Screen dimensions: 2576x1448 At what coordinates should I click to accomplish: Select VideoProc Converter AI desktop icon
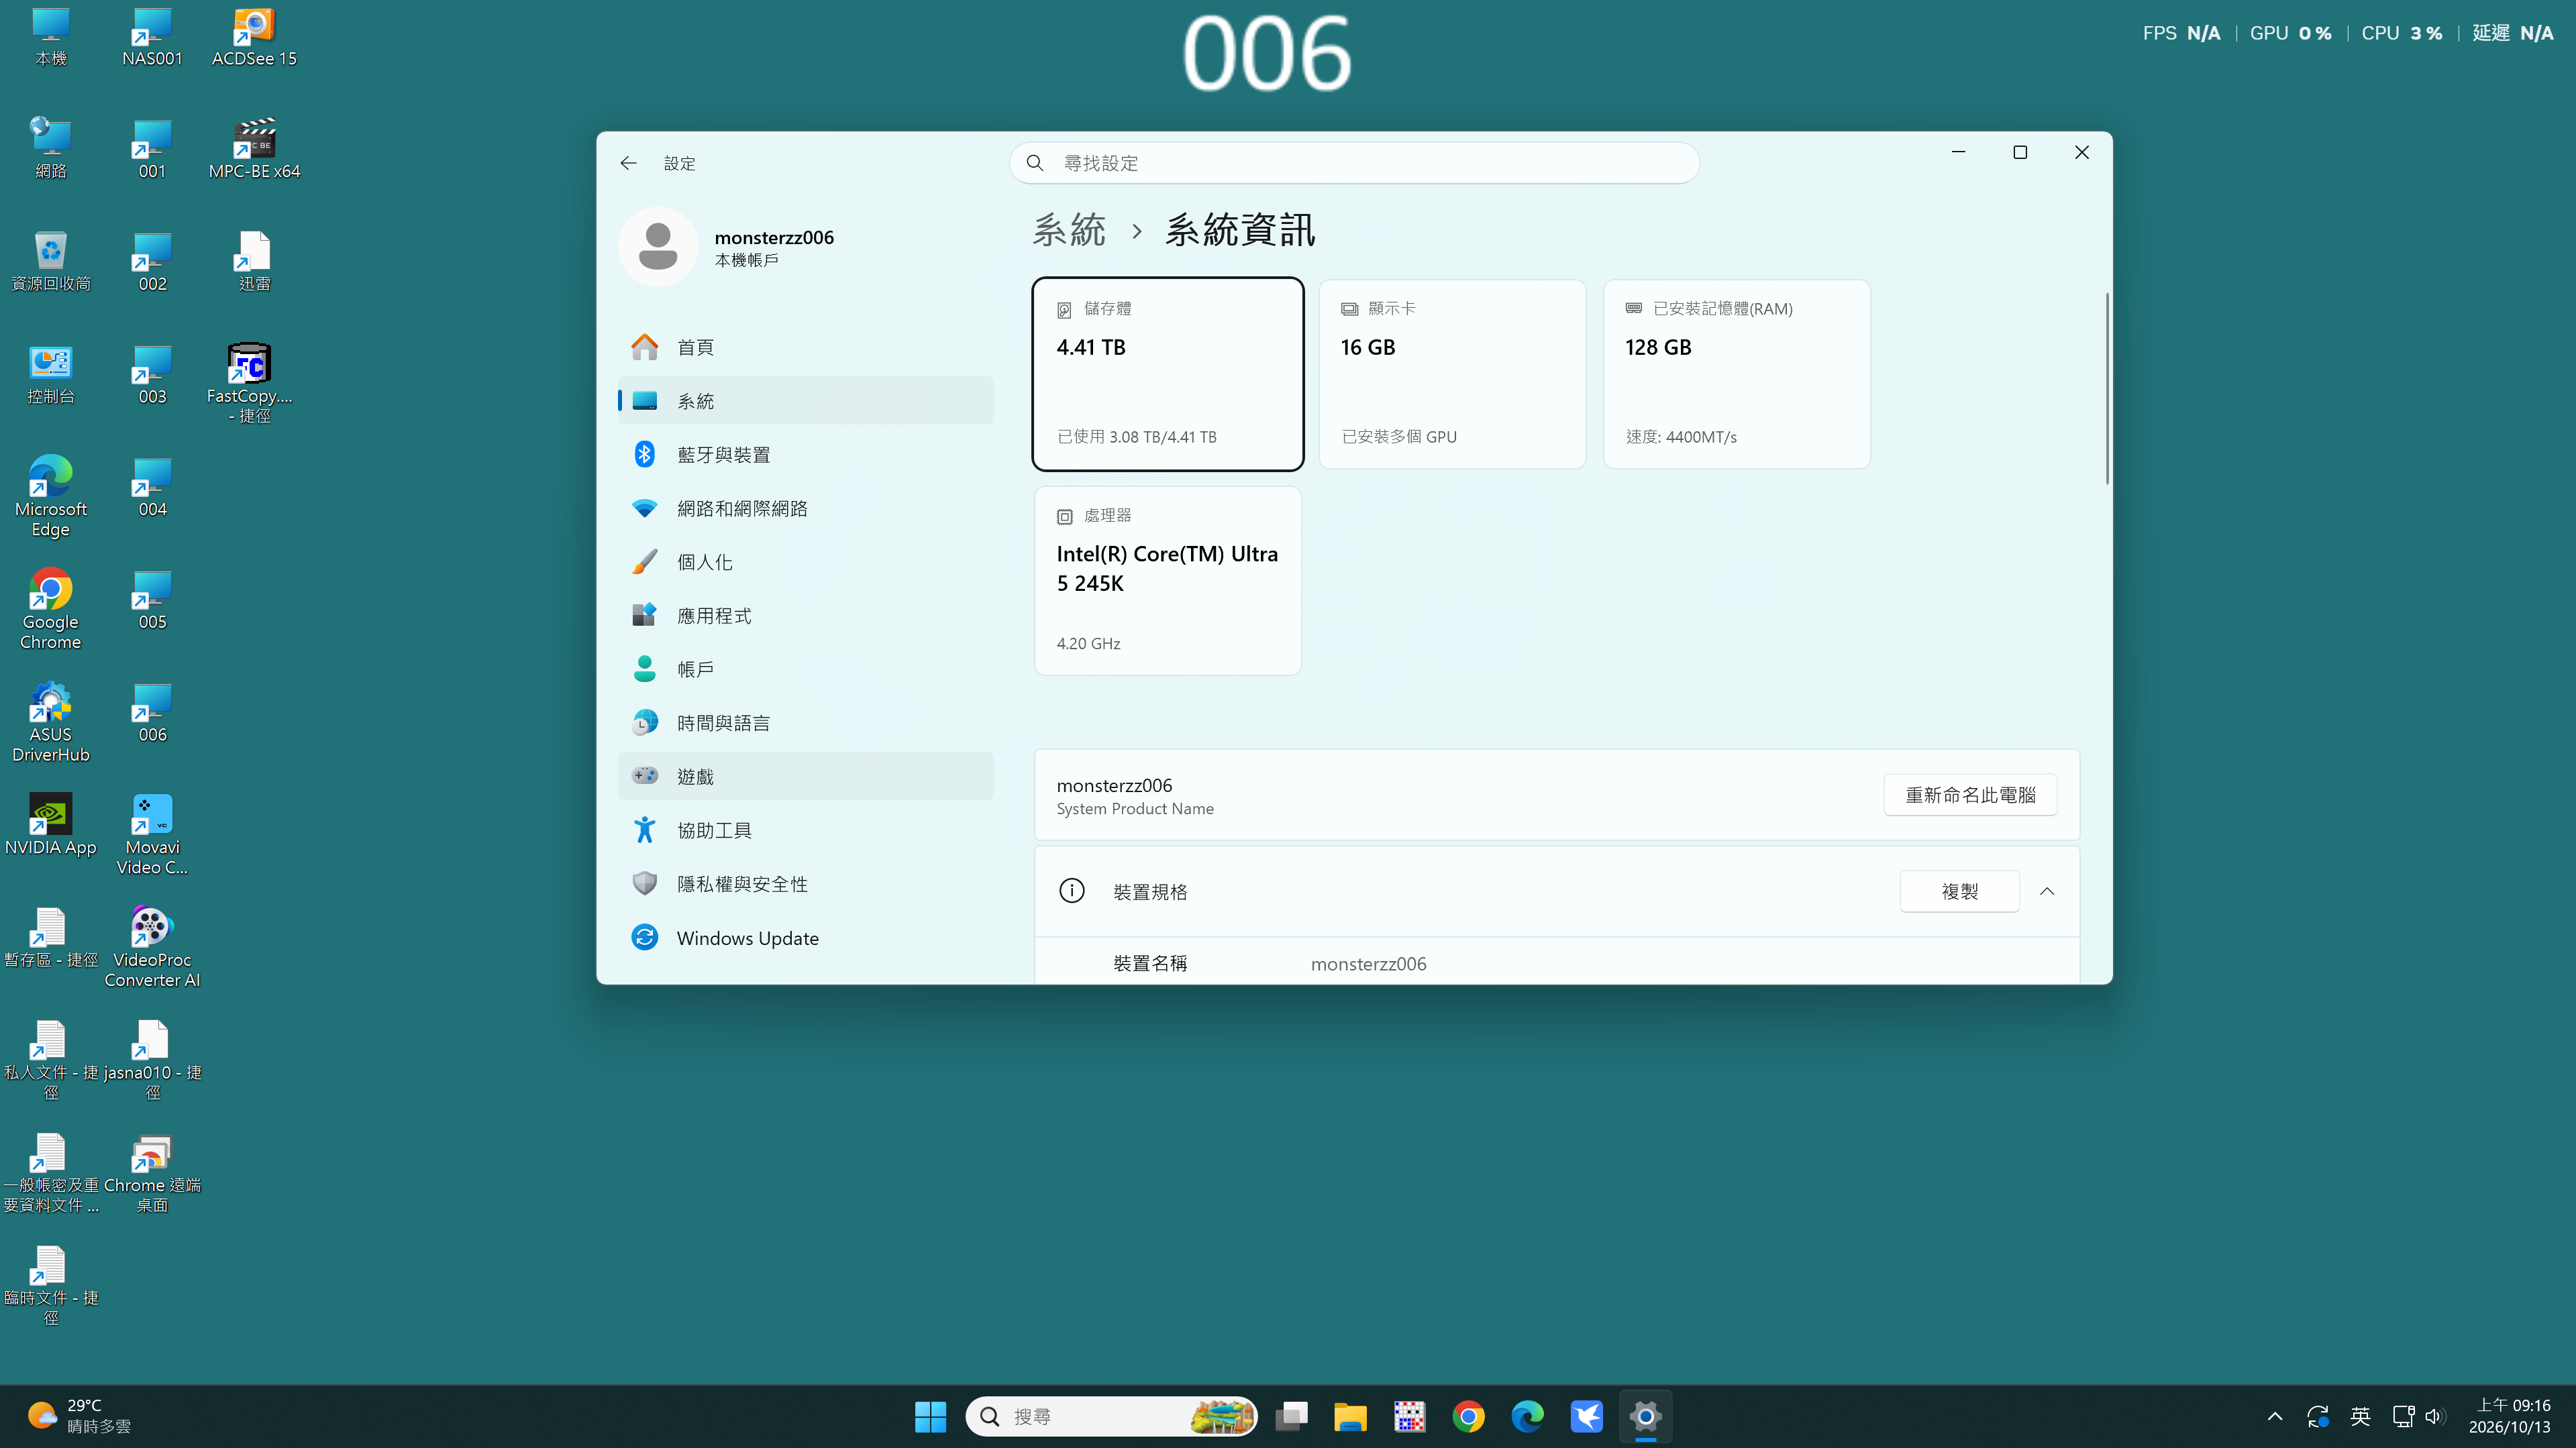152,948
